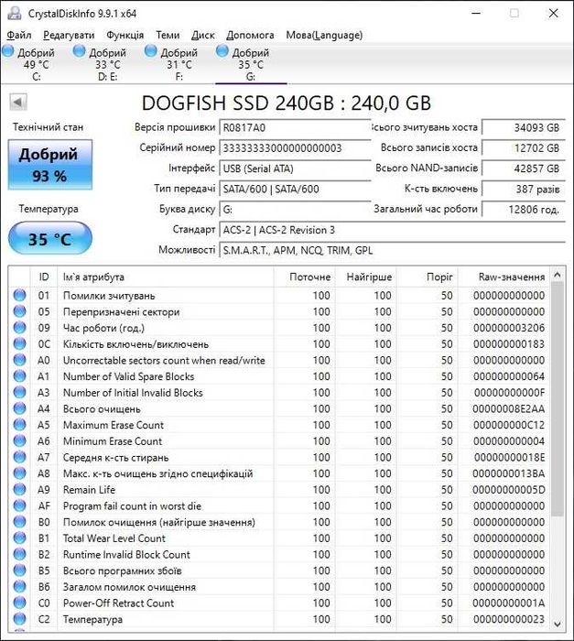
Task: Click scrollbar up arrow in attribute list
Action: [558, 275]
